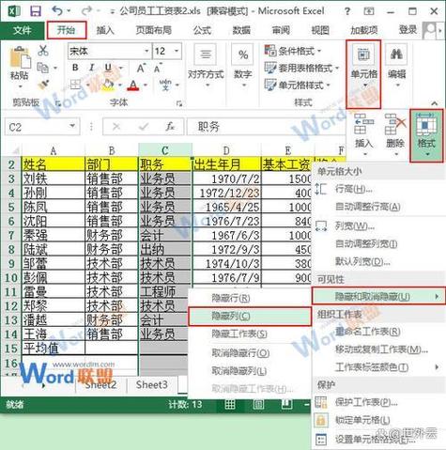This screenshot has width=446, height=450.
Task: Click the red Font Color A button
Action: click(133, 85)
